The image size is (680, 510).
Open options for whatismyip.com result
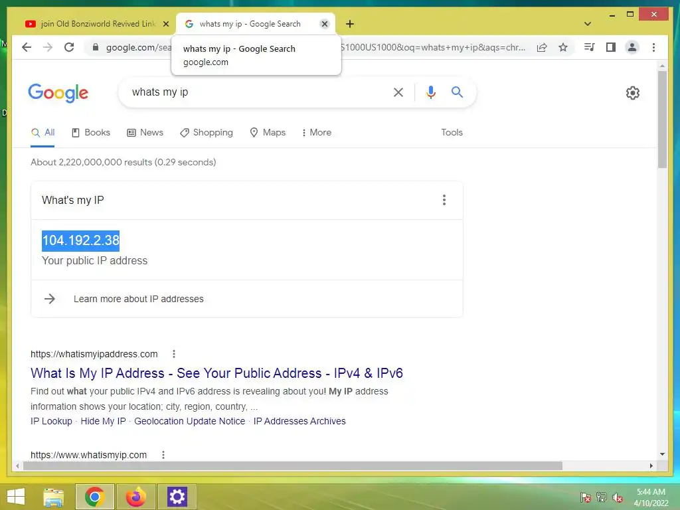click(163, 455)
